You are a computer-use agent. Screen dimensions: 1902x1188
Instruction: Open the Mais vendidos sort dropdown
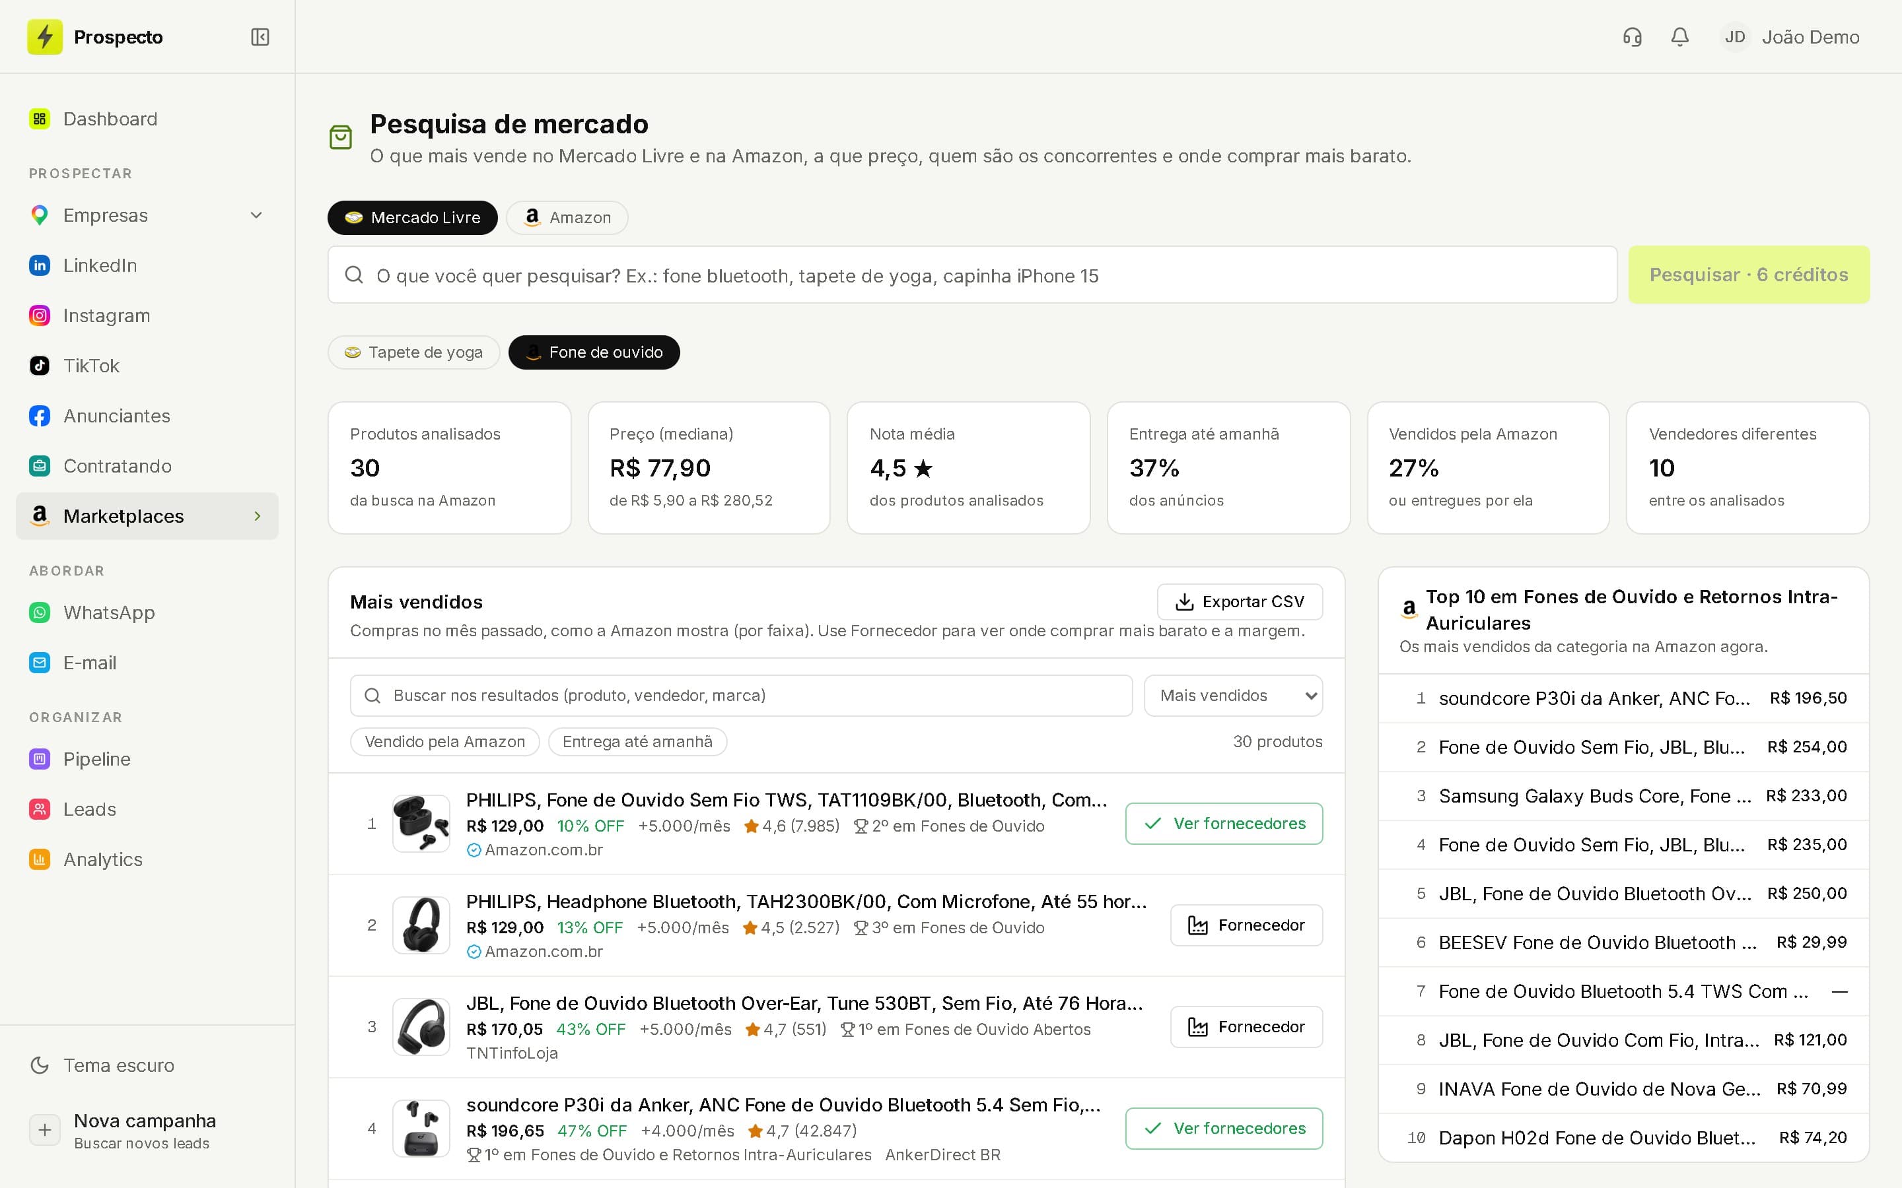(x=1233, y=696)
